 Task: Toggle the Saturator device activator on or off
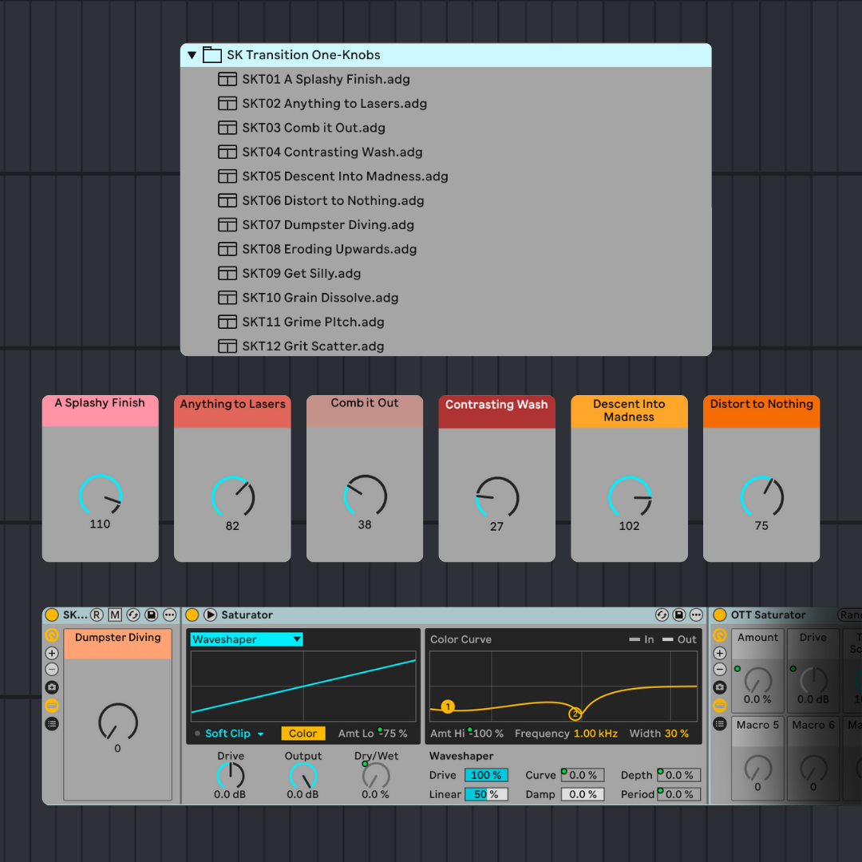pos(192,615)
